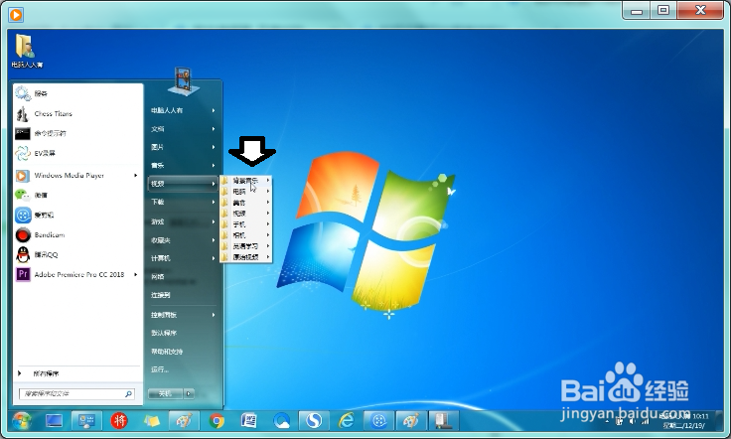Click the system tray clock showing 10:11
Image resolution: width=731 pixels, height=439 pixels.
(x=684, y=421)
